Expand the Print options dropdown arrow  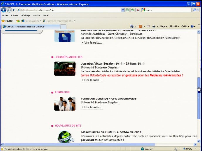(157, 26)
